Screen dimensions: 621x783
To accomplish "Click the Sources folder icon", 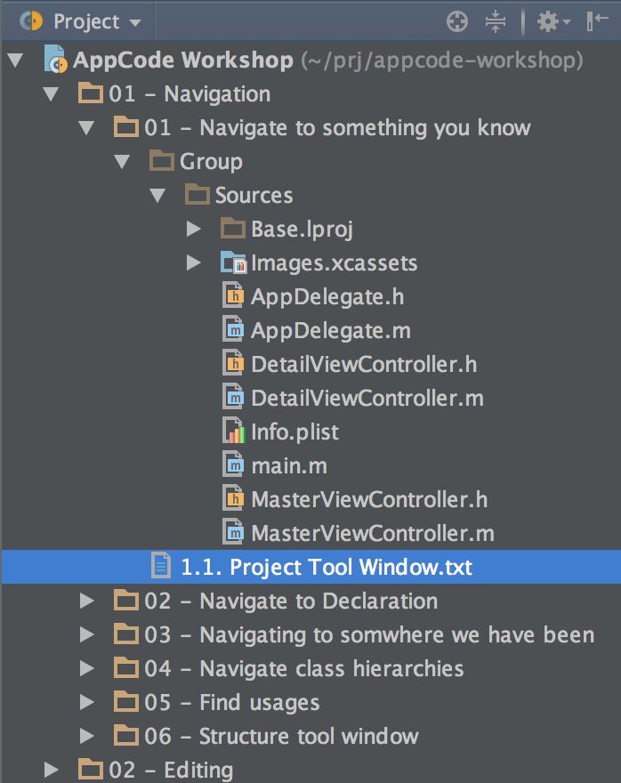I will point(198,195).
